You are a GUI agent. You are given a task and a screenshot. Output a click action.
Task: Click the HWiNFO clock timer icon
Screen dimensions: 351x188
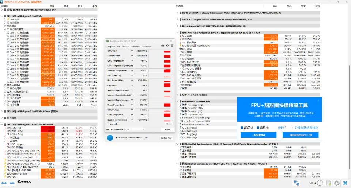coord(320,183)
